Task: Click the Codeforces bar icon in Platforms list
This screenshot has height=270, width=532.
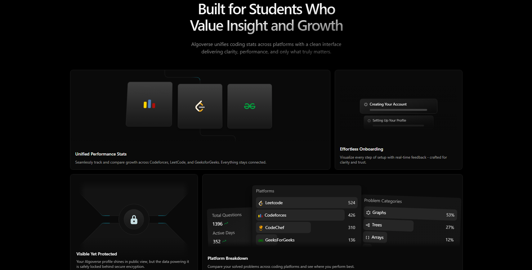Action: click(261, 215)
